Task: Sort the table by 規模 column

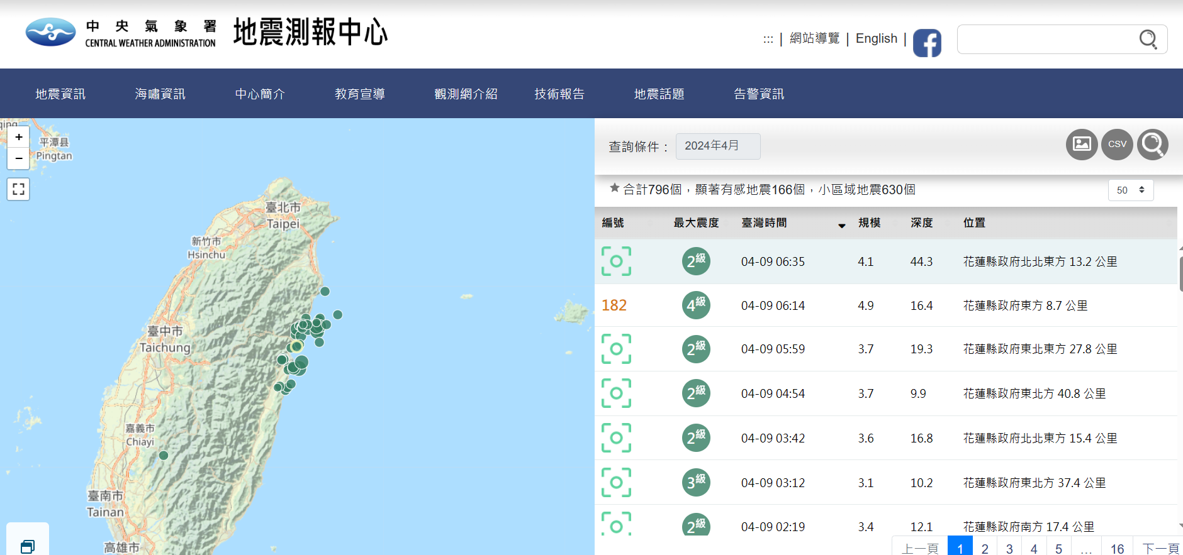Action: [870, 223]
